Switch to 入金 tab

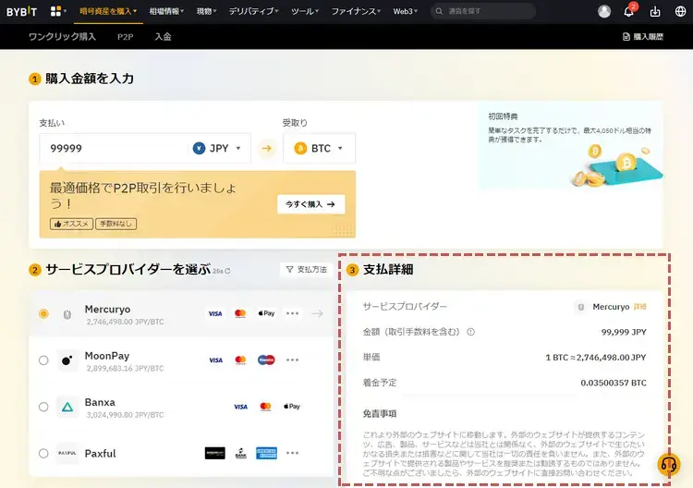point(163,37)
